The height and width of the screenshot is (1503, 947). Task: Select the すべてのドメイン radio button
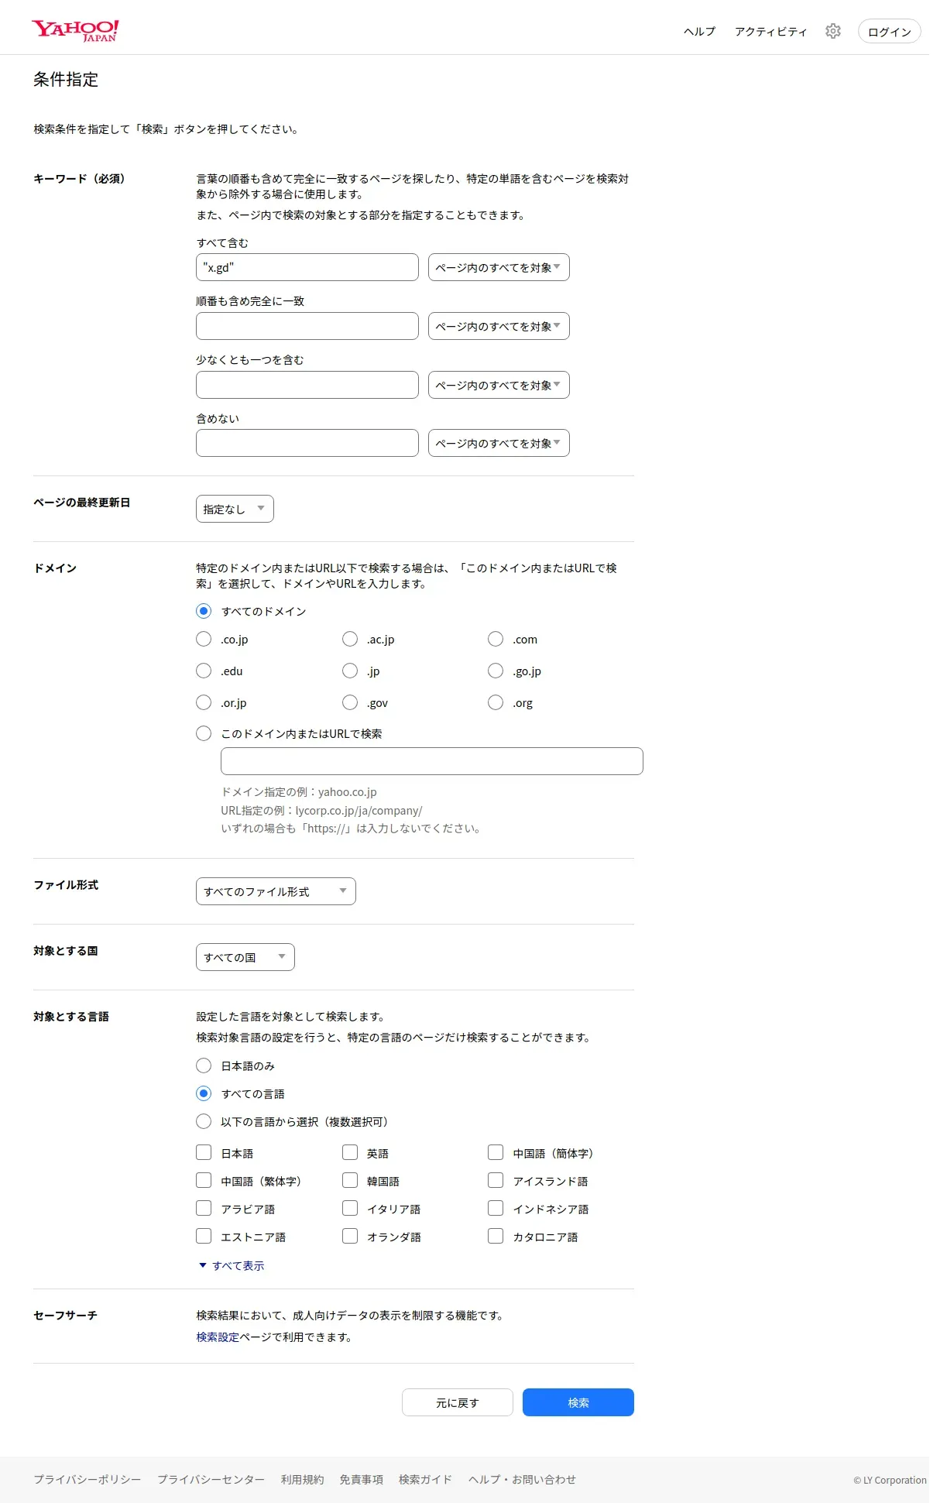tap(204, 611)
